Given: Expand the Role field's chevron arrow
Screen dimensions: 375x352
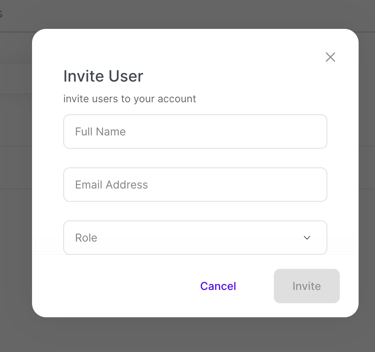Looking at the screenshot, I should pos(307,238).
